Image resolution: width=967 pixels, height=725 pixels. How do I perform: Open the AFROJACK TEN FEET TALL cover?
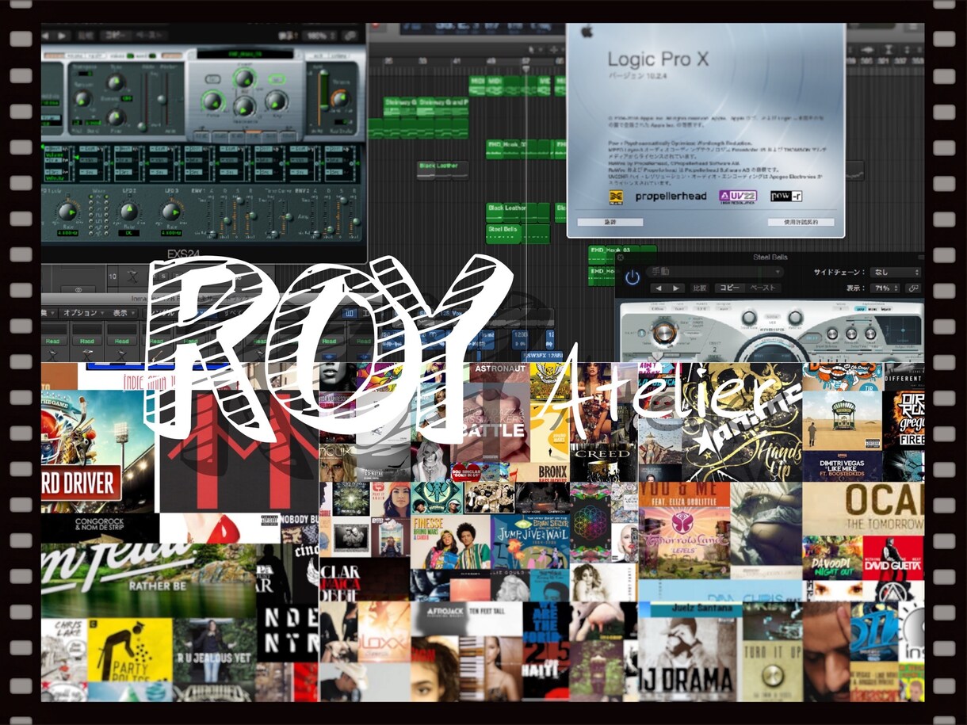click(467, 618)
